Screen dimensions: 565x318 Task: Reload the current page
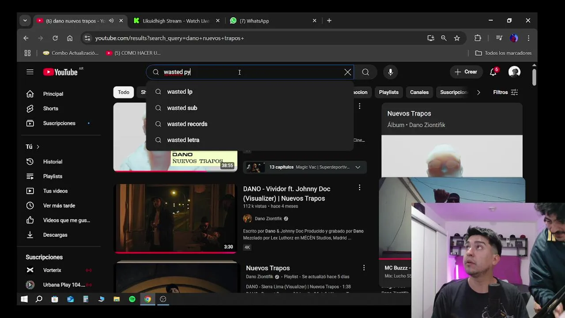point(55,38)
